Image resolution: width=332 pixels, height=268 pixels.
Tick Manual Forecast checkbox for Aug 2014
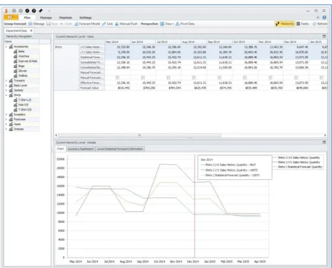pyautogui.click(x=194, y=78)
